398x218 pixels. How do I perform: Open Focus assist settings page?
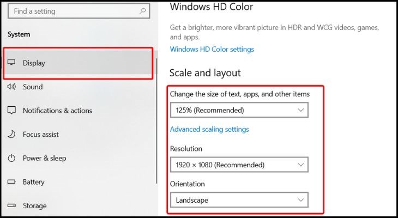tap(41, 134)
